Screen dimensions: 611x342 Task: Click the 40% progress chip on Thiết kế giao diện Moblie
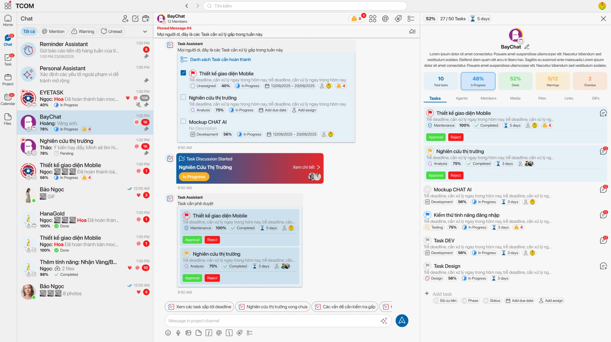pyautogui.click(x=226, y=86)
